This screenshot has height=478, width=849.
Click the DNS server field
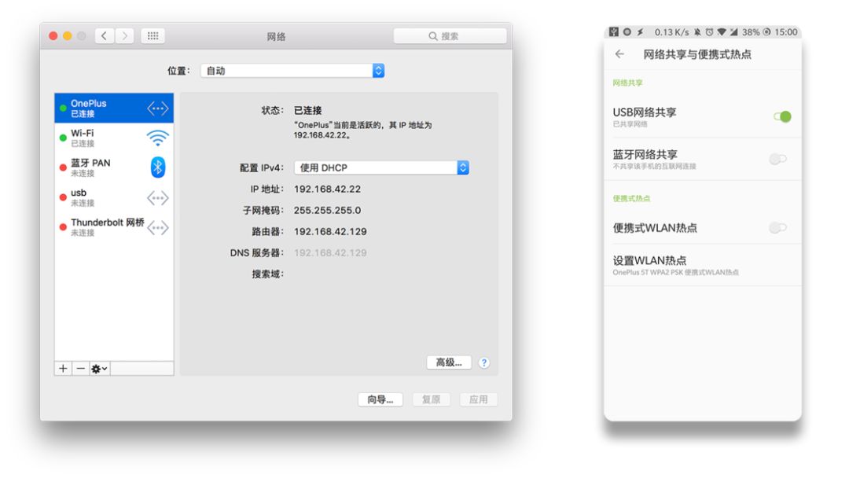click(330, 253)
